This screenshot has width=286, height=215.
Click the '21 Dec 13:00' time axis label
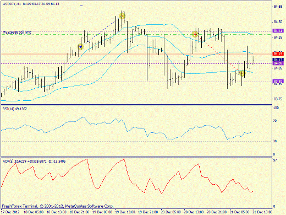(x=262, y=212)
